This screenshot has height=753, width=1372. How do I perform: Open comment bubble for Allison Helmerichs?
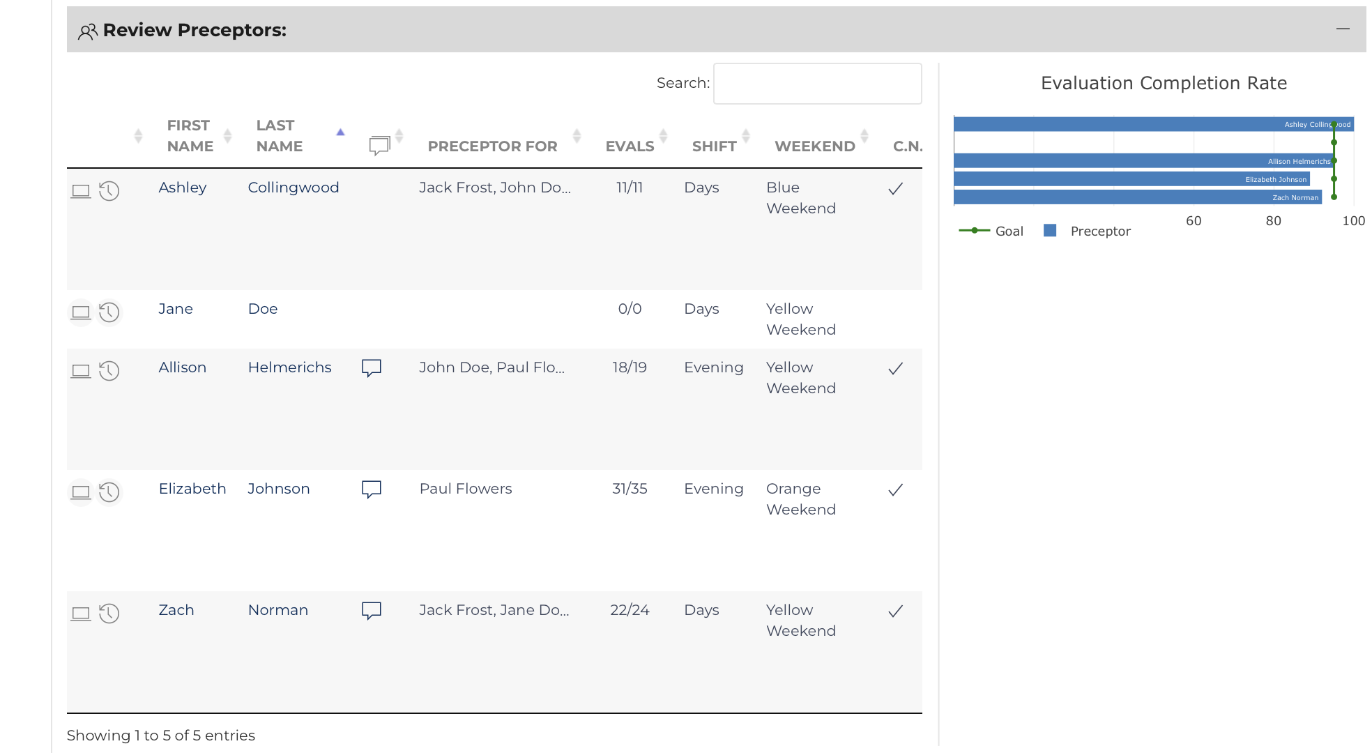click(x=372, y=368)
